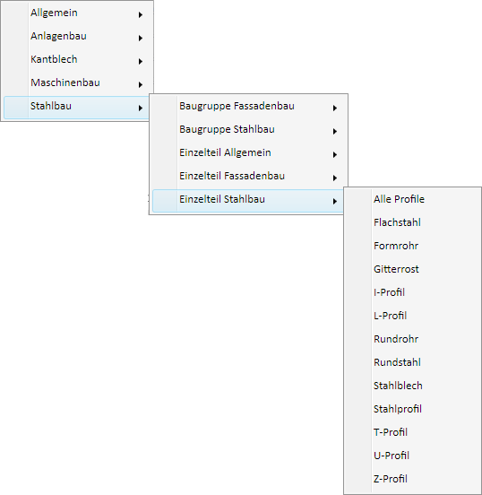
Task: Choose Z-Profil at the list bottom
Action: click(x=412, y=479)
